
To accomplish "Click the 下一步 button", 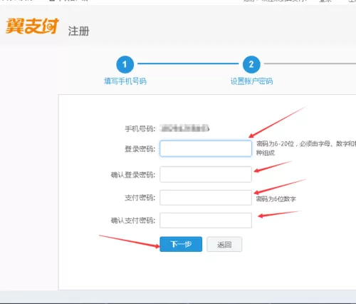I will click(x=181, y=244).
